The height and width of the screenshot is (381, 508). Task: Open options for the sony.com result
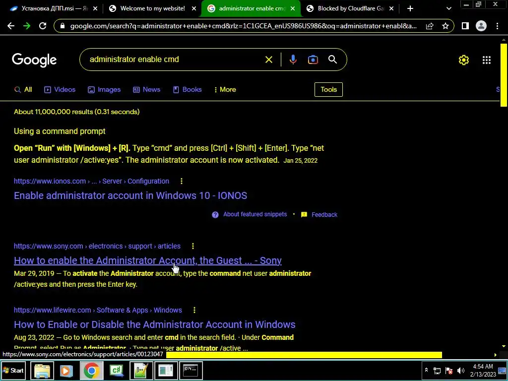(193, 246)
